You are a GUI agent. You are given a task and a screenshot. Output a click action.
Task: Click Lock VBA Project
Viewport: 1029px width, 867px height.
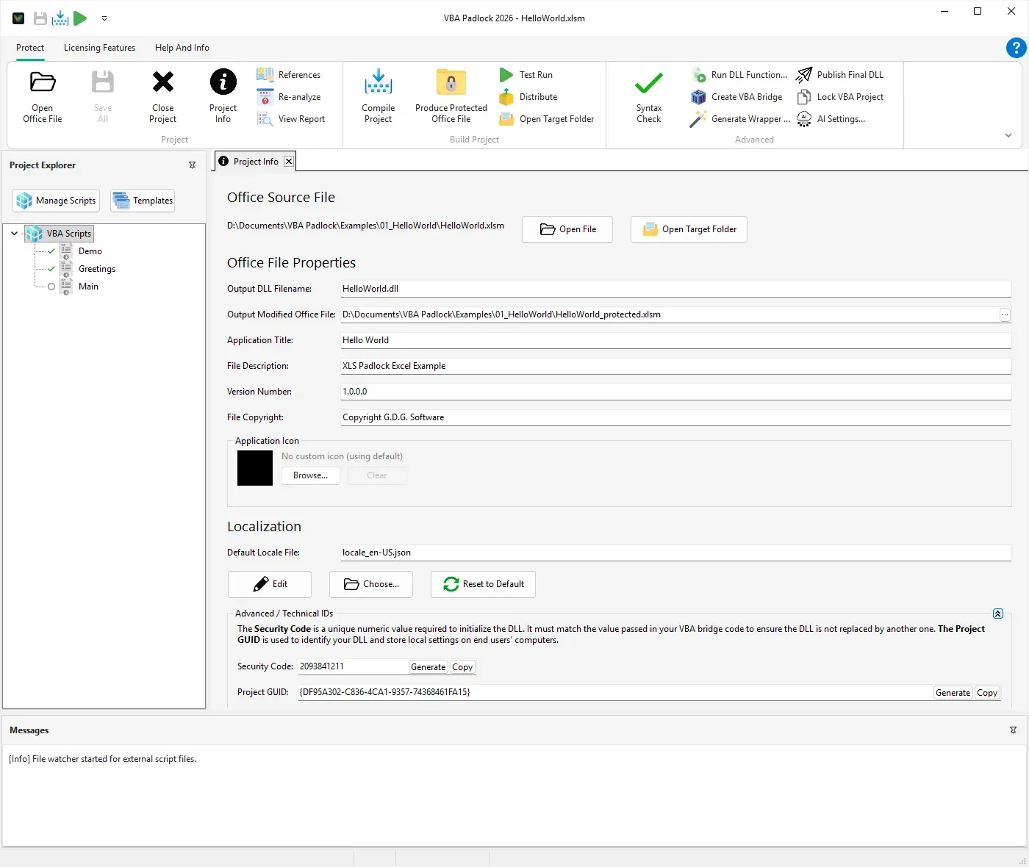[840, 97]
